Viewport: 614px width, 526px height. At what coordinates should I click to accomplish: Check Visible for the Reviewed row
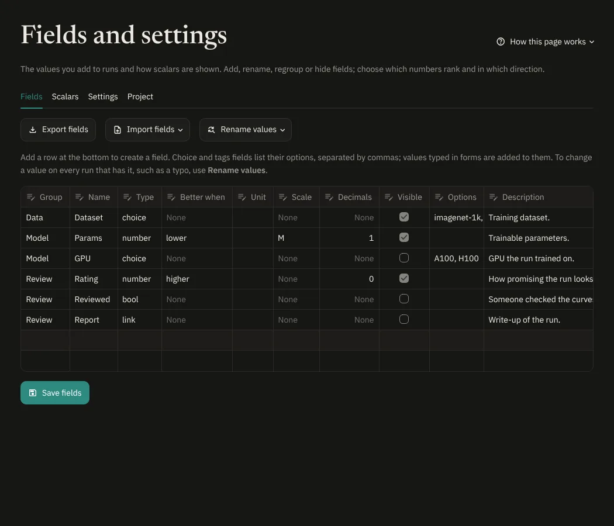(x=404, y=299)
